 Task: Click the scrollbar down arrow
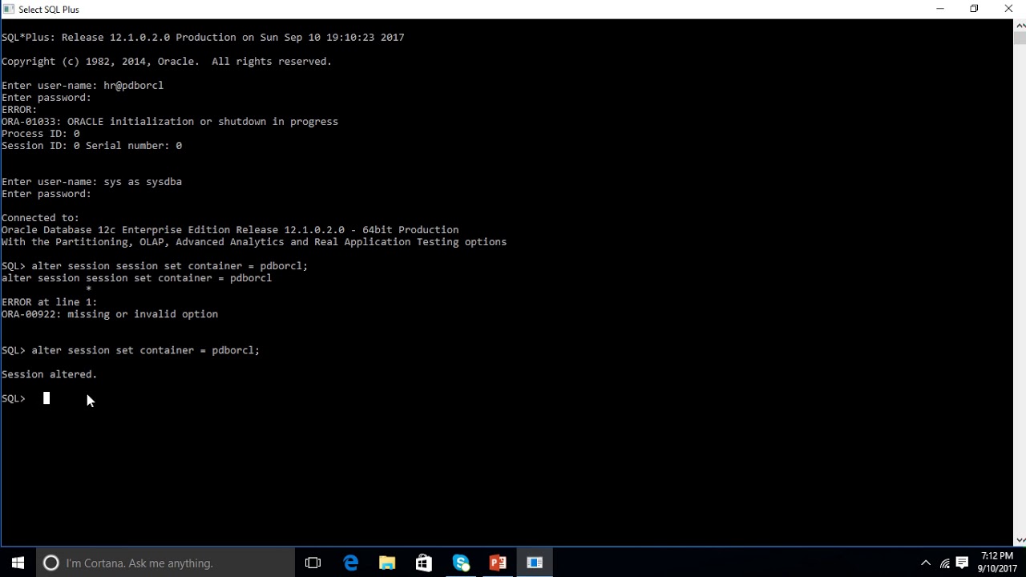click(1020, 541)
